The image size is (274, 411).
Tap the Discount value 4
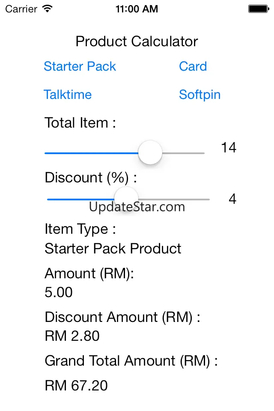pyautogui.click(x=232, y=199)
